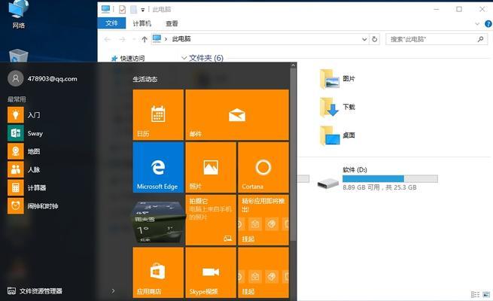Screen dimensions: 493x301
Task: Click the recent locations dropdown arrow
Action: coord(134,39)
